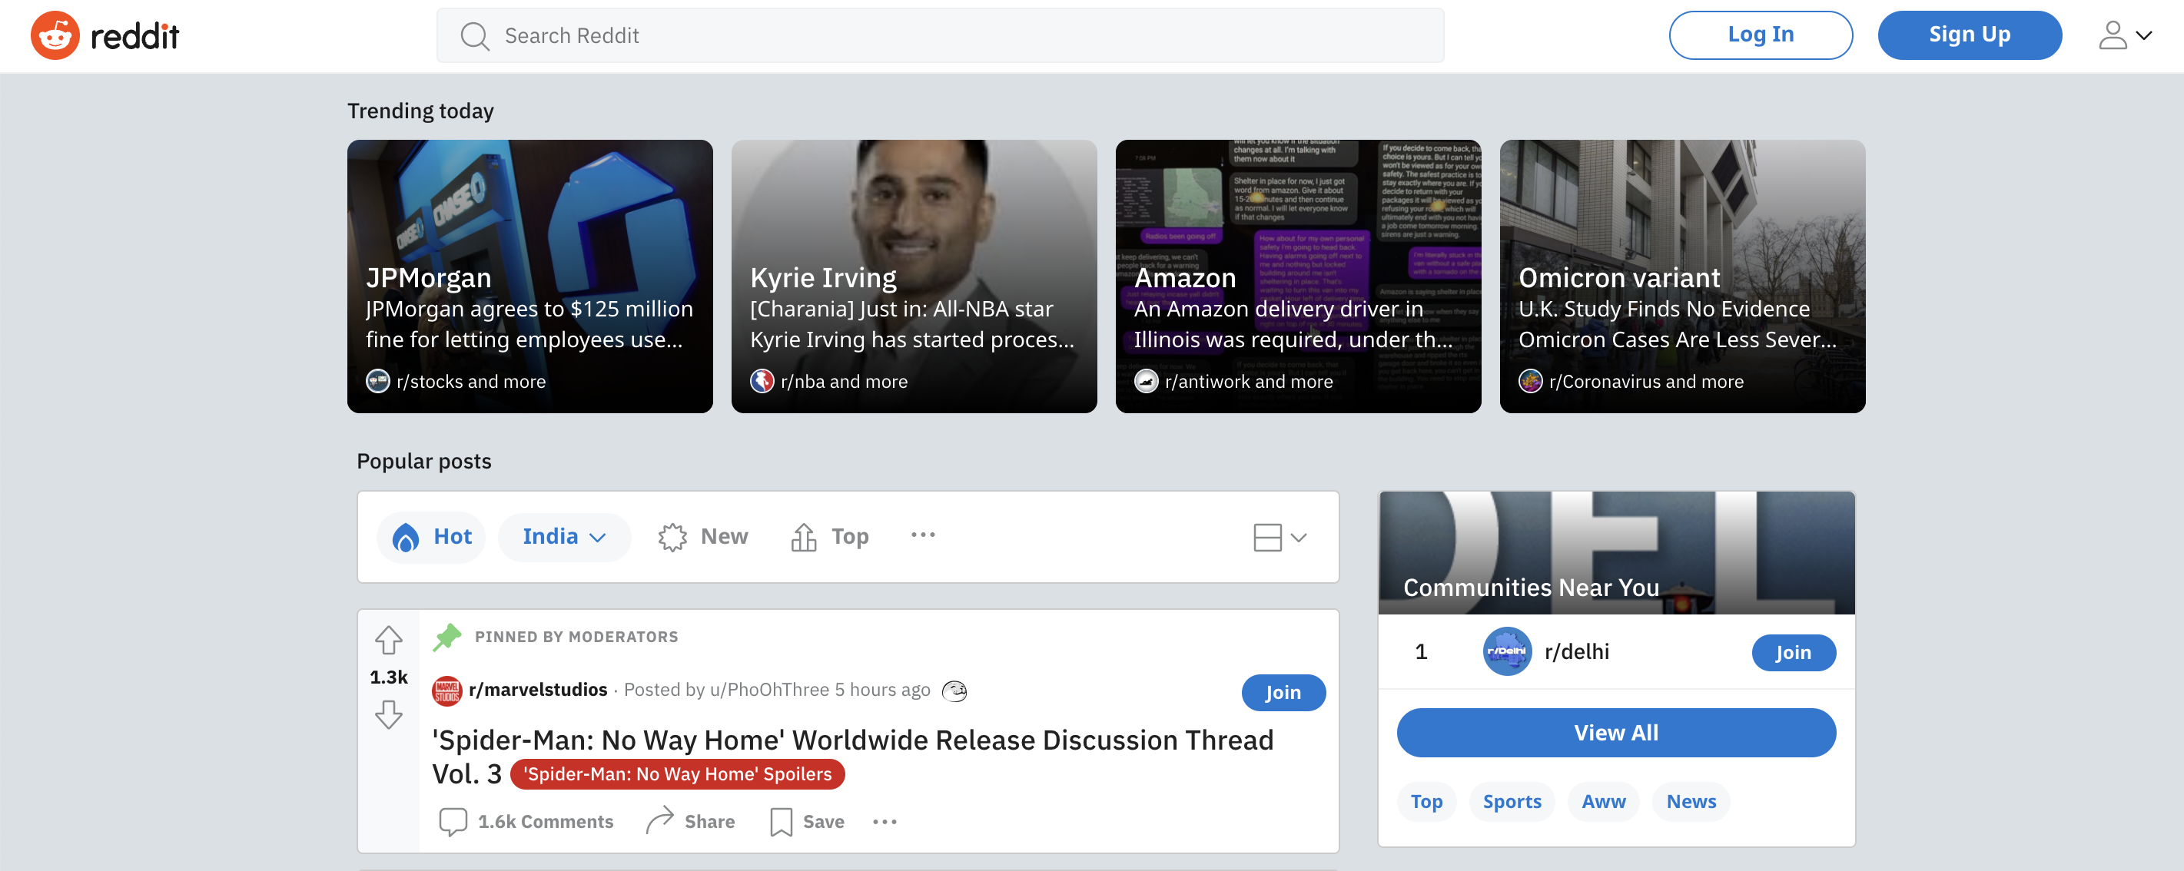Open the JPMorgan trending card
The height and width of the screenshot is (871, 2184).
coord(529,277)
